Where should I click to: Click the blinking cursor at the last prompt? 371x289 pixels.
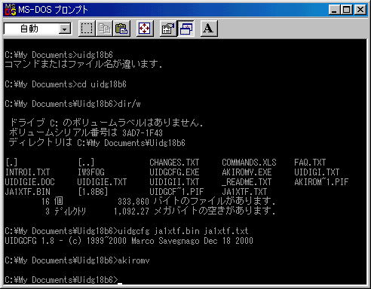point(120,284)
